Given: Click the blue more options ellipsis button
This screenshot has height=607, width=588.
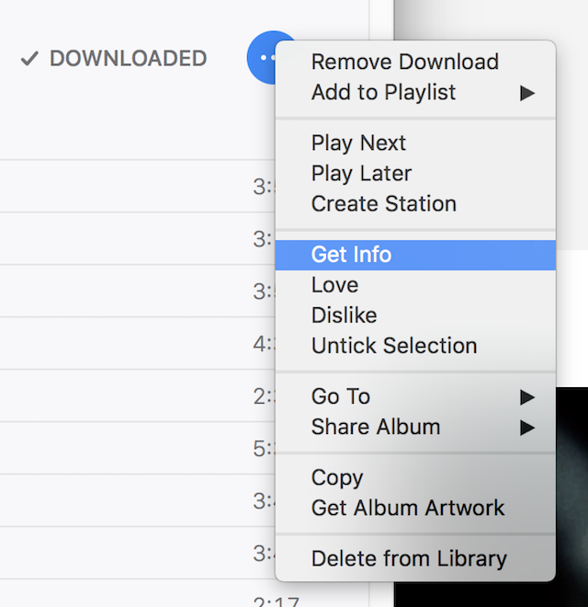Looking at the screenshot, I should (x=262, y=58).
